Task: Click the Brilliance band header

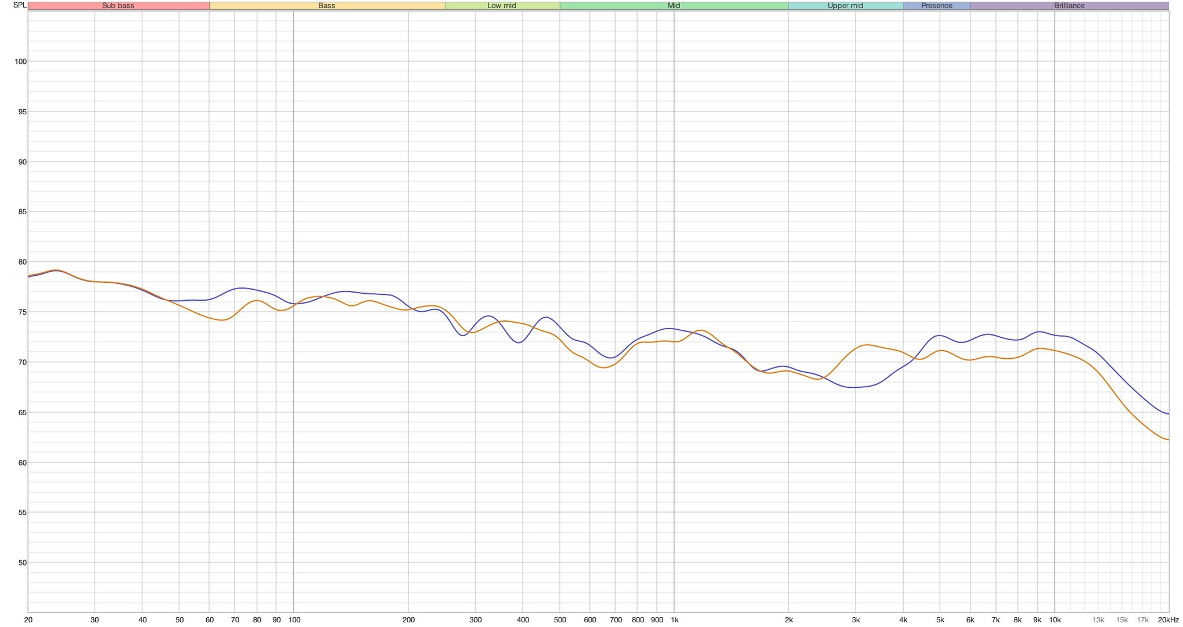Action: pyautogui.click(x=1069, y=6)
